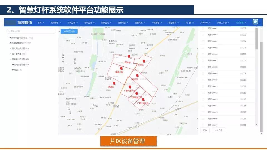Click the device list scrollbar thumb
Screen dimensions: 267x150
256,39
